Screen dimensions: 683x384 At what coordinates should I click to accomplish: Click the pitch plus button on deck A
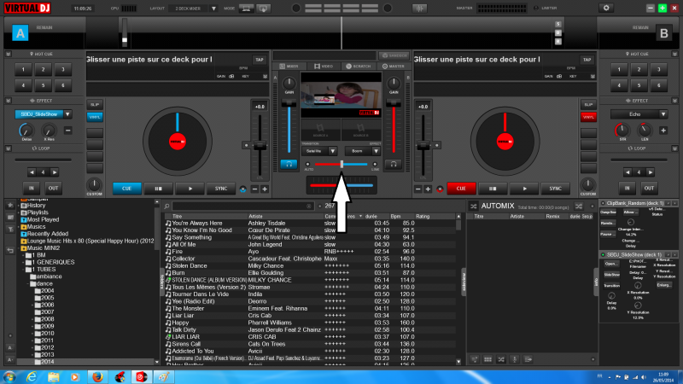pos(265,189)
